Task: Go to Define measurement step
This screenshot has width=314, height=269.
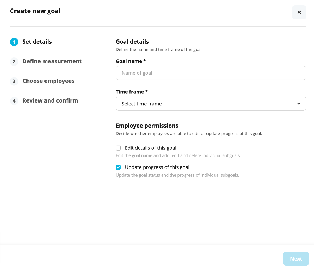Action: click(52, 61)
